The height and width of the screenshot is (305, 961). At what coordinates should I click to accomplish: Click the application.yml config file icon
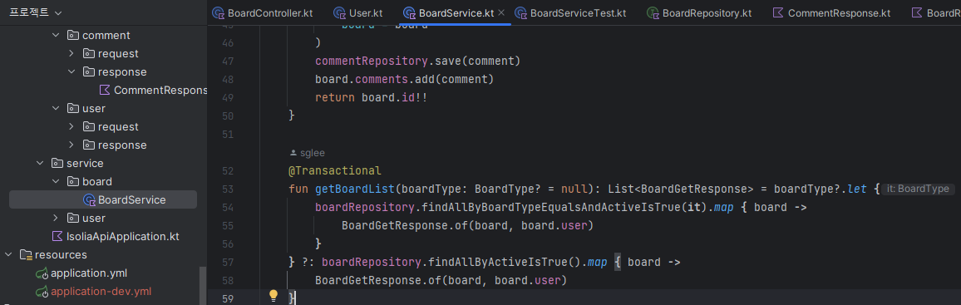[x=42, y=273]
